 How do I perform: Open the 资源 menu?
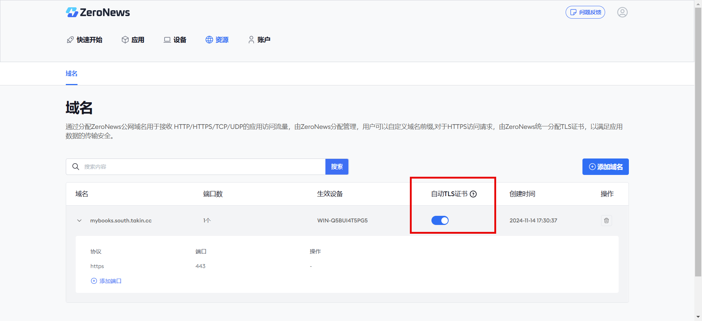click(217, 40)
